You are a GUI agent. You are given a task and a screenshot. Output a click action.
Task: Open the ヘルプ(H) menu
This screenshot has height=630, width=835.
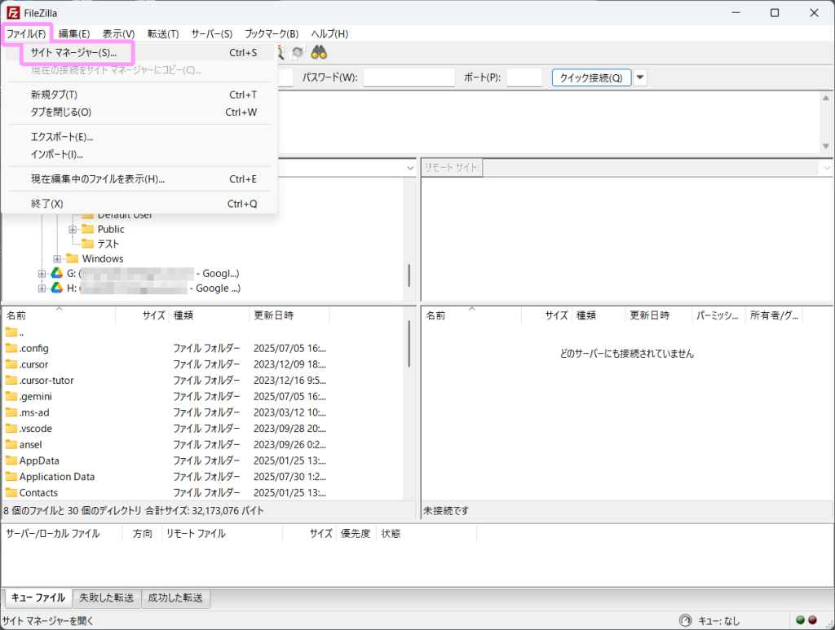point(329,33)
